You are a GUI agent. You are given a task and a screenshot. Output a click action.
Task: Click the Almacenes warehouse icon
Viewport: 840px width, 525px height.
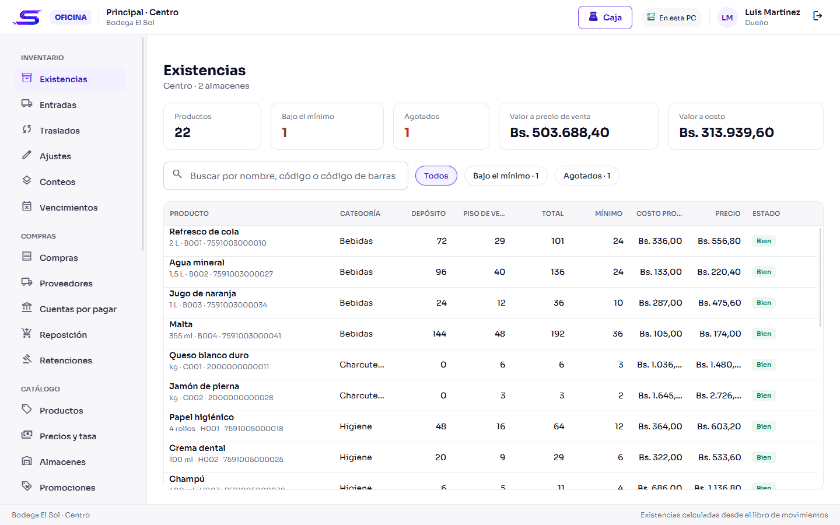tap(27, 461)
